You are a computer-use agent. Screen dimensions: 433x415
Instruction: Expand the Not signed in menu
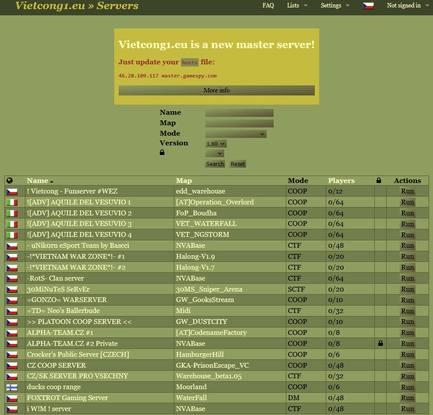[x=408, y=6]
